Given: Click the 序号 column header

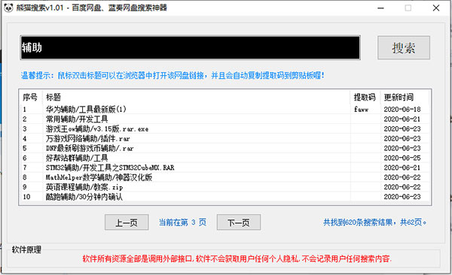Looking at the screenshot, I should coord(30,97).
